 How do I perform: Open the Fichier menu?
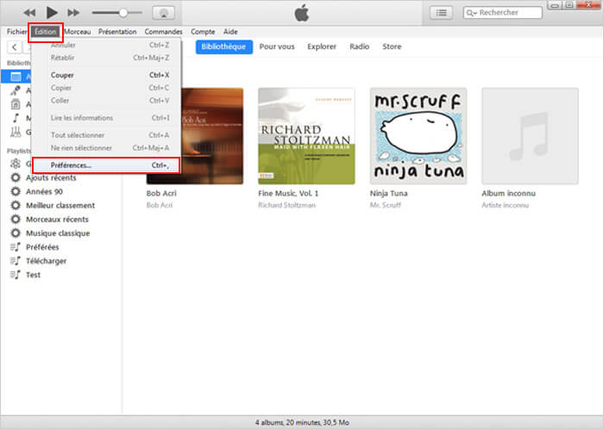(x=16, y=32)
